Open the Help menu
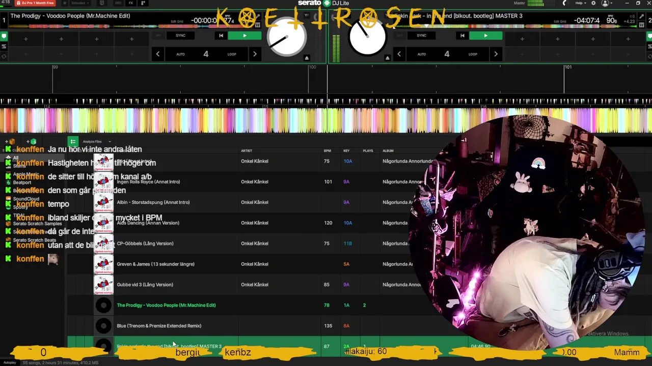Image resolution: width=652 pixels, height=366 pixels. [x=580, y=3]
